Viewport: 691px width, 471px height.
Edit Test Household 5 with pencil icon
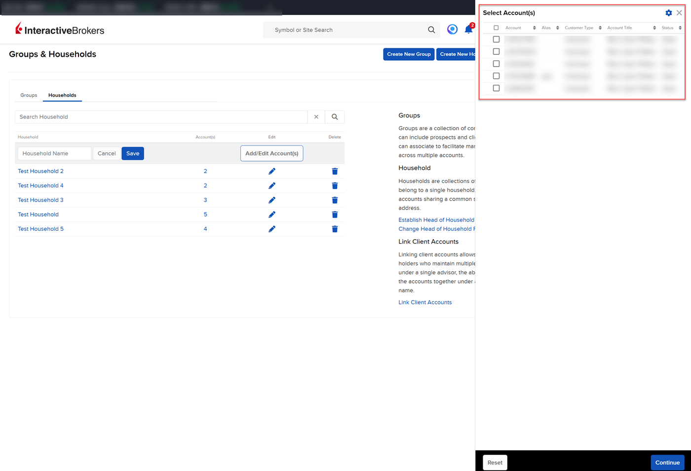(x=272, y=229)
